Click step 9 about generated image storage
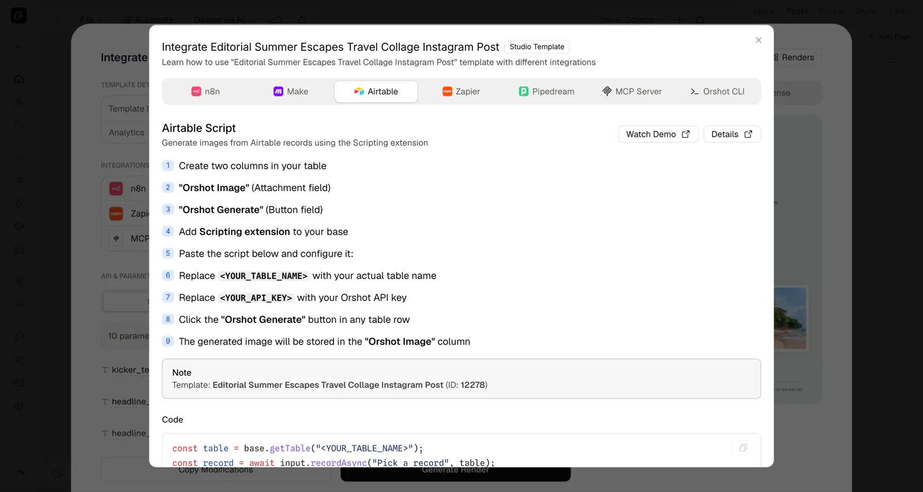Screen dimensions: 923x492 [324, 341]
